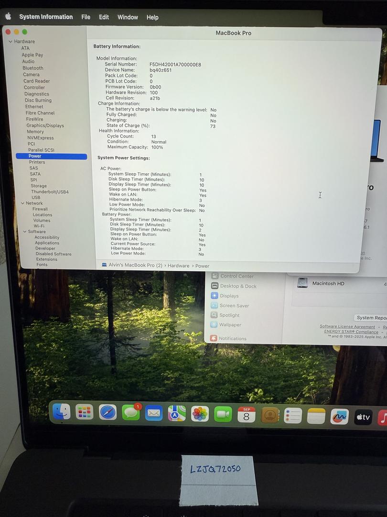Open Messages from the Dock

pos(130,413)
